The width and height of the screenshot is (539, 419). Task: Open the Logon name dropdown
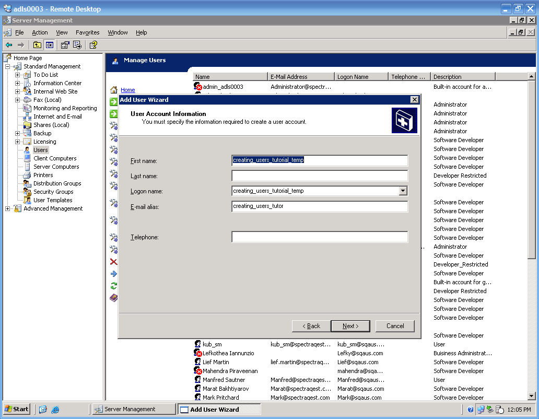403,191
